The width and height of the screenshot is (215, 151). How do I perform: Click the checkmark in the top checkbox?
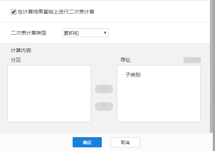pos(14,12)
